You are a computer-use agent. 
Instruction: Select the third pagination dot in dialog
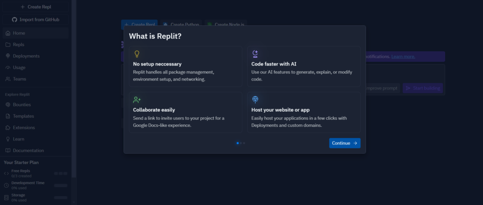244,143
